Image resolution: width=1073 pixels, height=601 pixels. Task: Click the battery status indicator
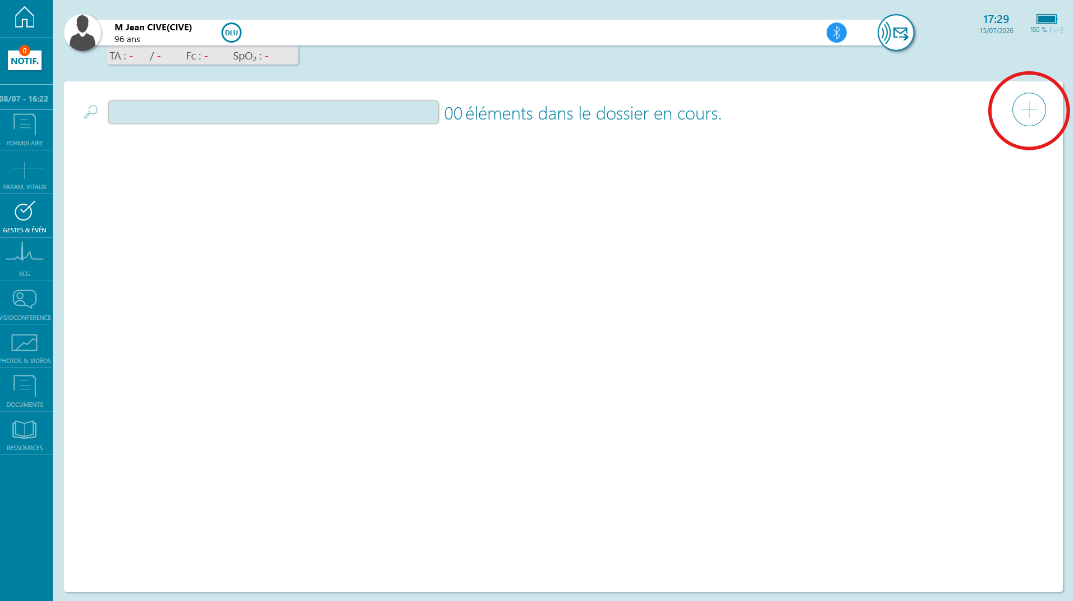1046,23
